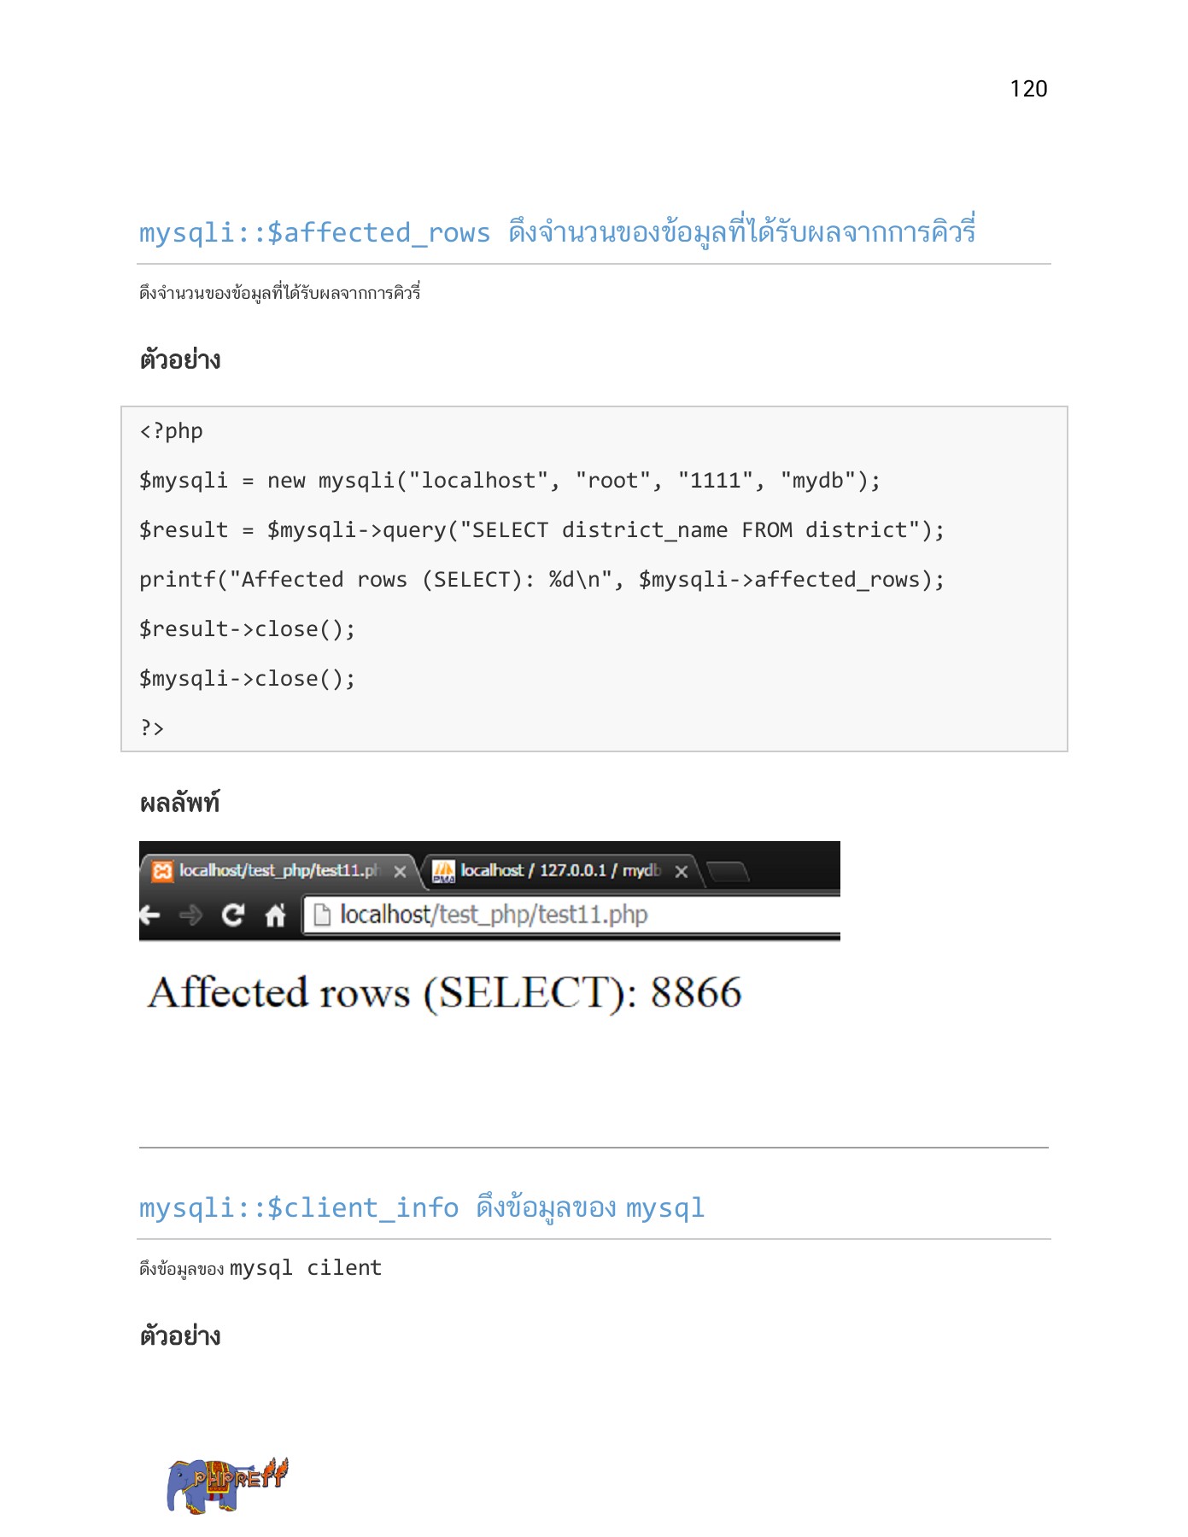Click the ผลลัพท์ result heading

point(179,803)
